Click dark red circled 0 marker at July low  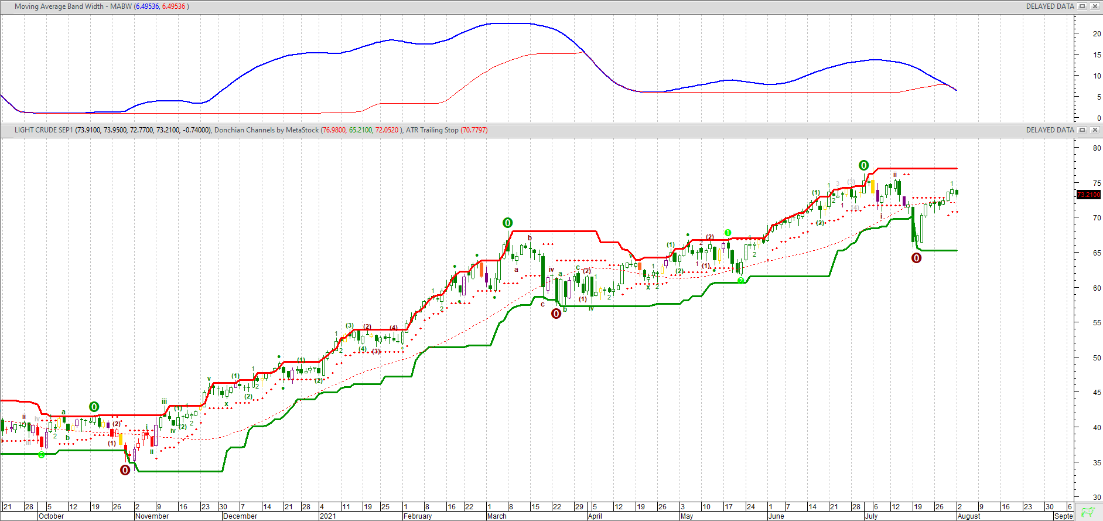pos(917,258)
